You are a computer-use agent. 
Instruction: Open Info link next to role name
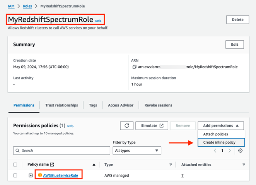(98, 21)
